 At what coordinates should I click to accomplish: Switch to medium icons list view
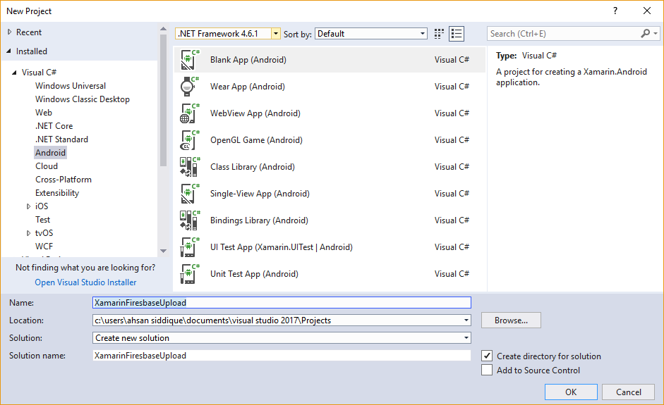click(457, 34)
